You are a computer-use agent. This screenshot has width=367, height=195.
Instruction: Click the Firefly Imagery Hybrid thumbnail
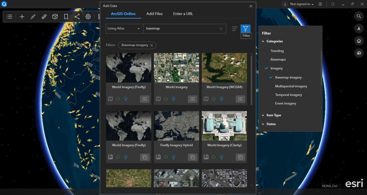(x=176, y=126)
